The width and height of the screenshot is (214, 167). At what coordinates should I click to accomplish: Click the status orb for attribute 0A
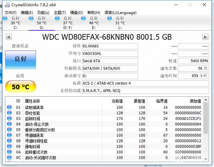point(9,152)
